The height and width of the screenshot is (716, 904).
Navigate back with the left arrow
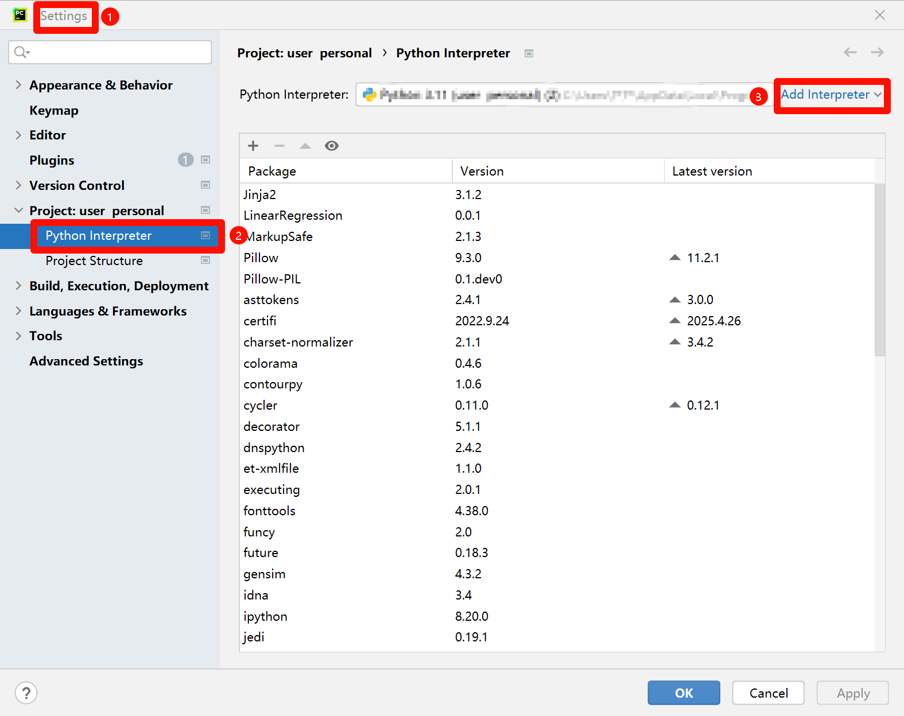coord(850,52)
